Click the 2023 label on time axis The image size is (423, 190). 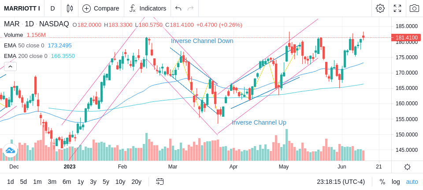pyautogui.click(x=70, y=167)
